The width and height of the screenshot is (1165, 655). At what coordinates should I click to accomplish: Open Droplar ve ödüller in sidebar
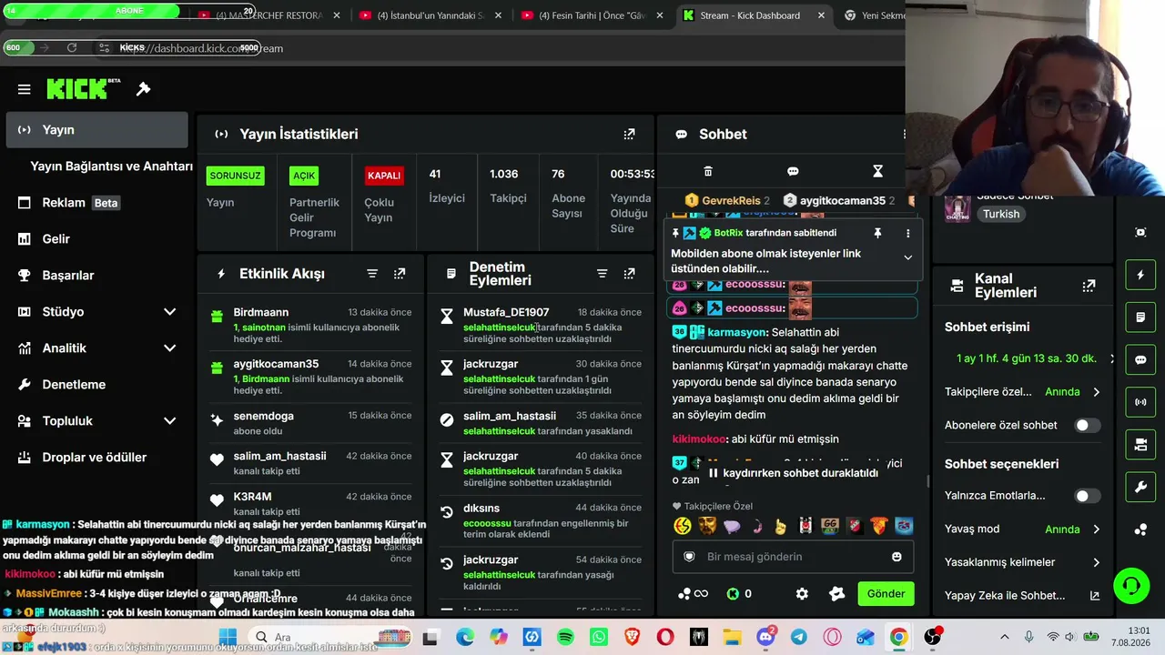click(96, 458)
